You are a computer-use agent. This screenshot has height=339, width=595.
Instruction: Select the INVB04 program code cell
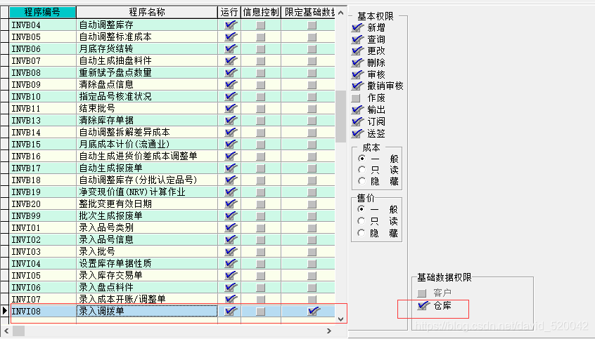click(42, 25)
